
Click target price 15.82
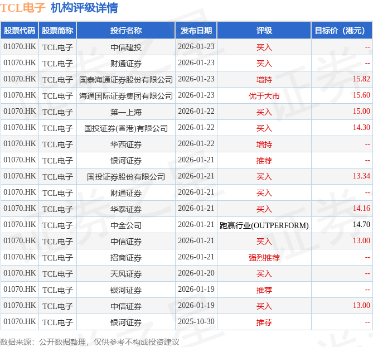361,79
